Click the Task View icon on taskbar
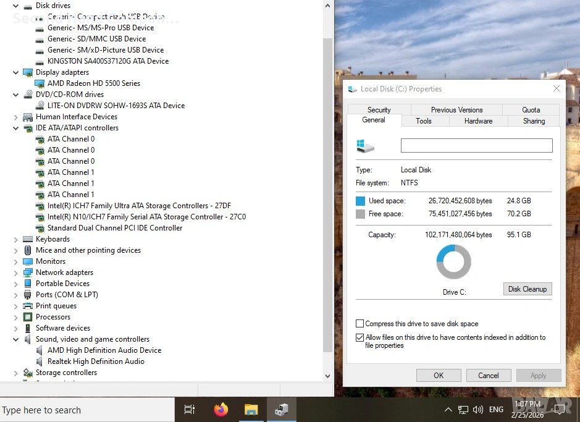Viewport: 580px width, 422px height. (190, 410)
